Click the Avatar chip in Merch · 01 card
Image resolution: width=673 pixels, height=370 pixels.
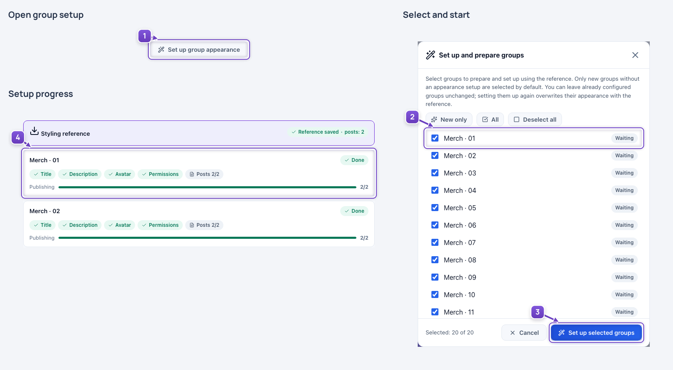point(119,174)
